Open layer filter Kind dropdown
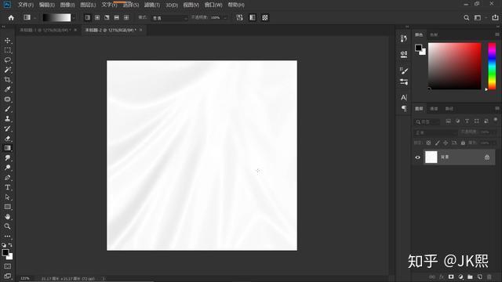 click(427, 121)
